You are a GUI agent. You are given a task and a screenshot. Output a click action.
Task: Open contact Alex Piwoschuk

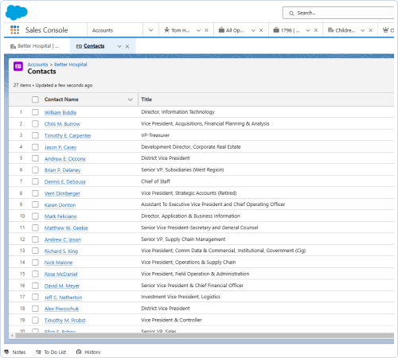point(61,309)
